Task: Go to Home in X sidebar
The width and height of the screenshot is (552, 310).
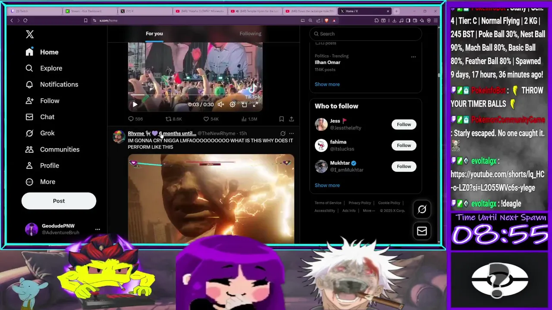Action: 42,52
